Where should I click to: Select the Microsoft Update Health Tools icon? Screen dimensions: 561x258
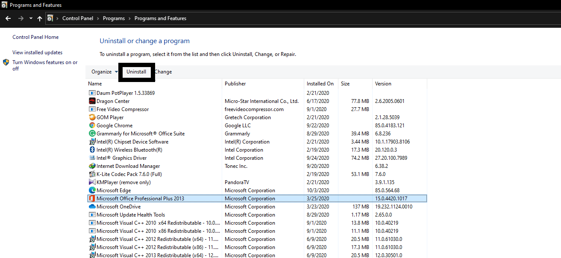coord(92,215)
